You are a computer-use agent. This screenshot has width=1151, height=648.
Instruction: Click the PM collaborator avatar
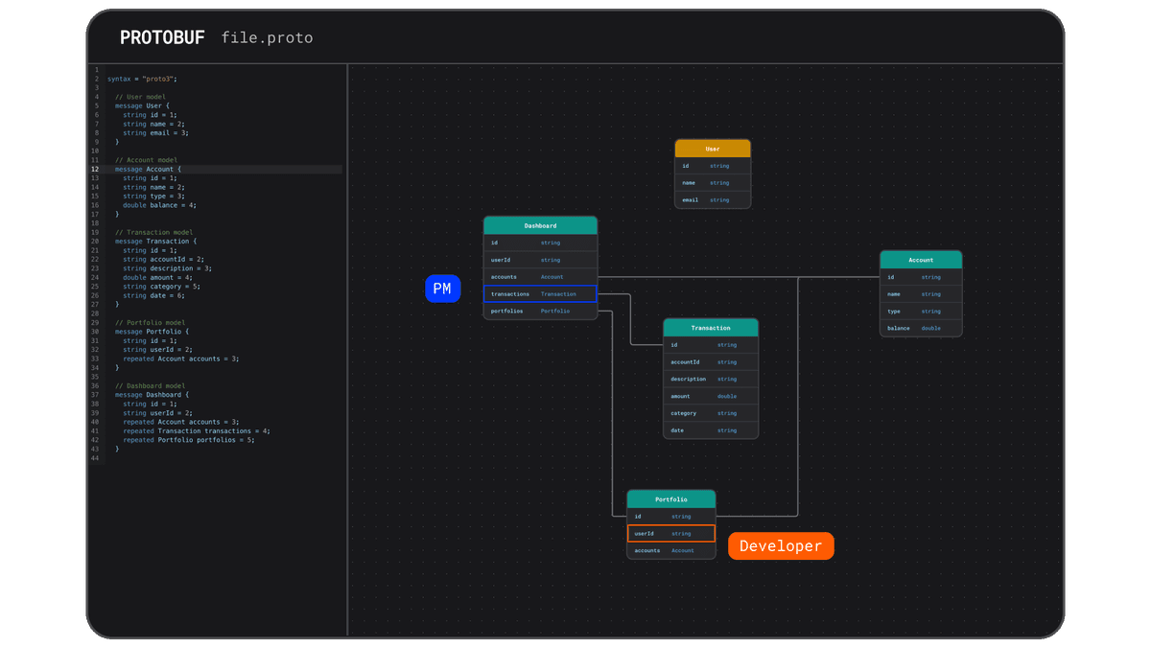(x=442, y=289)
